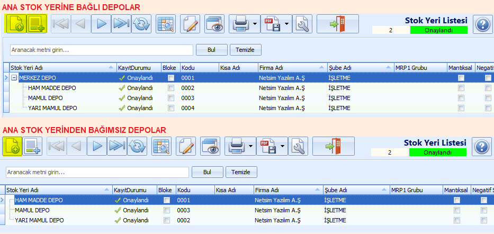Click PDF save icon in lower toolbar
This screenshot has height=234, width=494.
[x=268, y=146]
